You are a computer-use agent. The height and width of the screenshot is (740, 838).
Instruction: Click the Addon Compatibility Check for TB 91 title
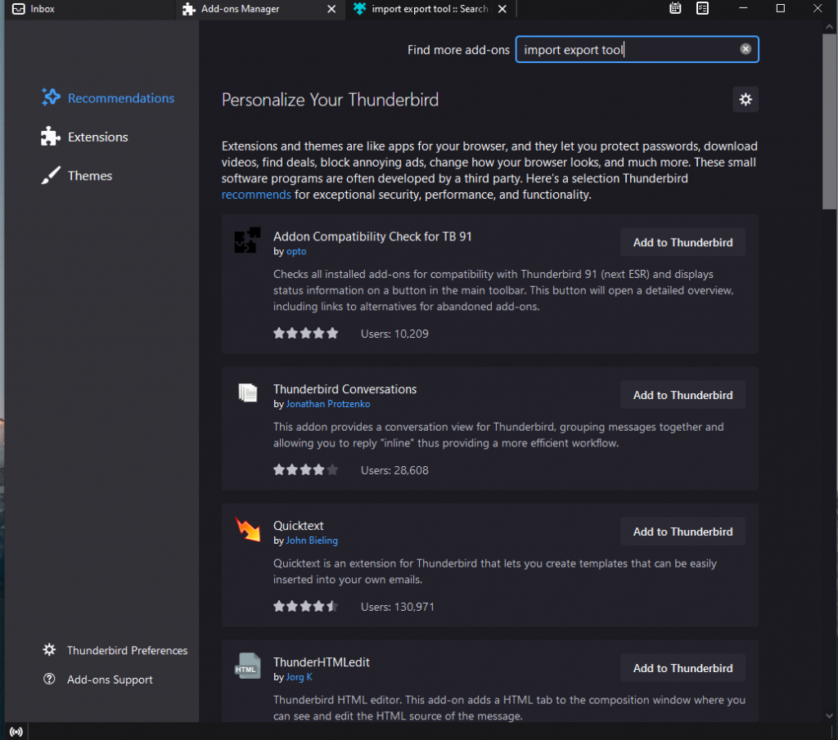click(x=372, y=236)
